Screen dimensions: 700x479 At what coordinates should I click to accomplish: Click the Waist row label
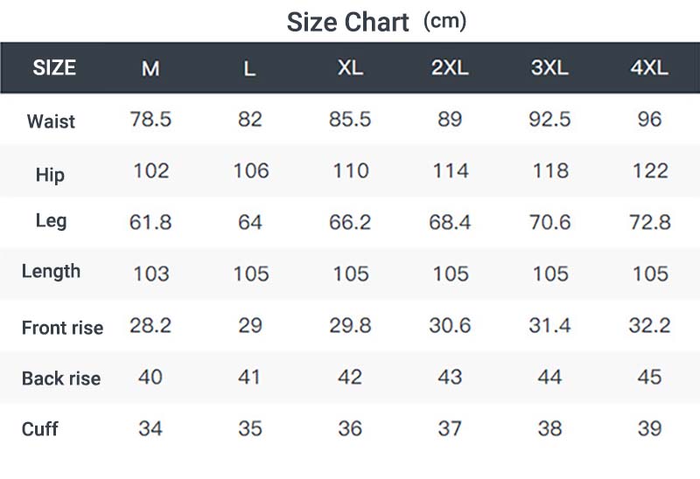click(51, 121)
